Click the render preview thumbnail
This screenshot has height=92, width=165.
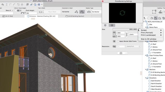pyautogui.click(x=122, y=13)
